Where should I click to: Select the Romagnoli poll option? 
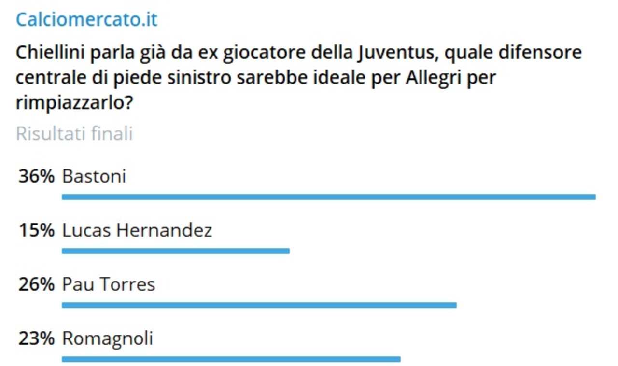(108, 338)
